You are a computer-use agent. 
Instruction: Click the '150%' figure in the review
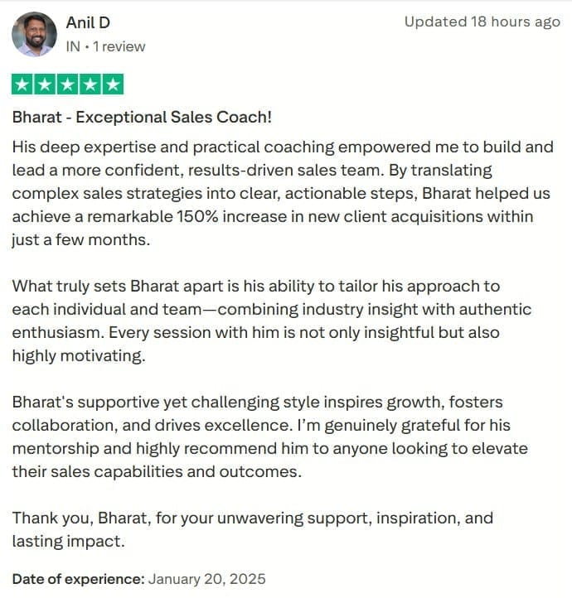point(197,217)
